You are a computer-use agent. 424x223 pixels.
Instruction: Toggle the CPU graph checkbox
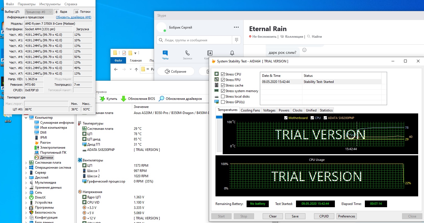[x=313, y=118]
